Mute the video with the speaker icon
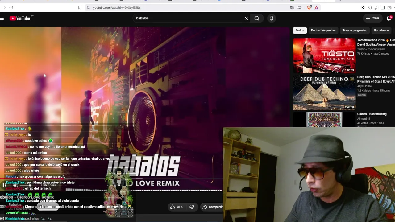This screenshot has height=222, width=395. point(15,185)
